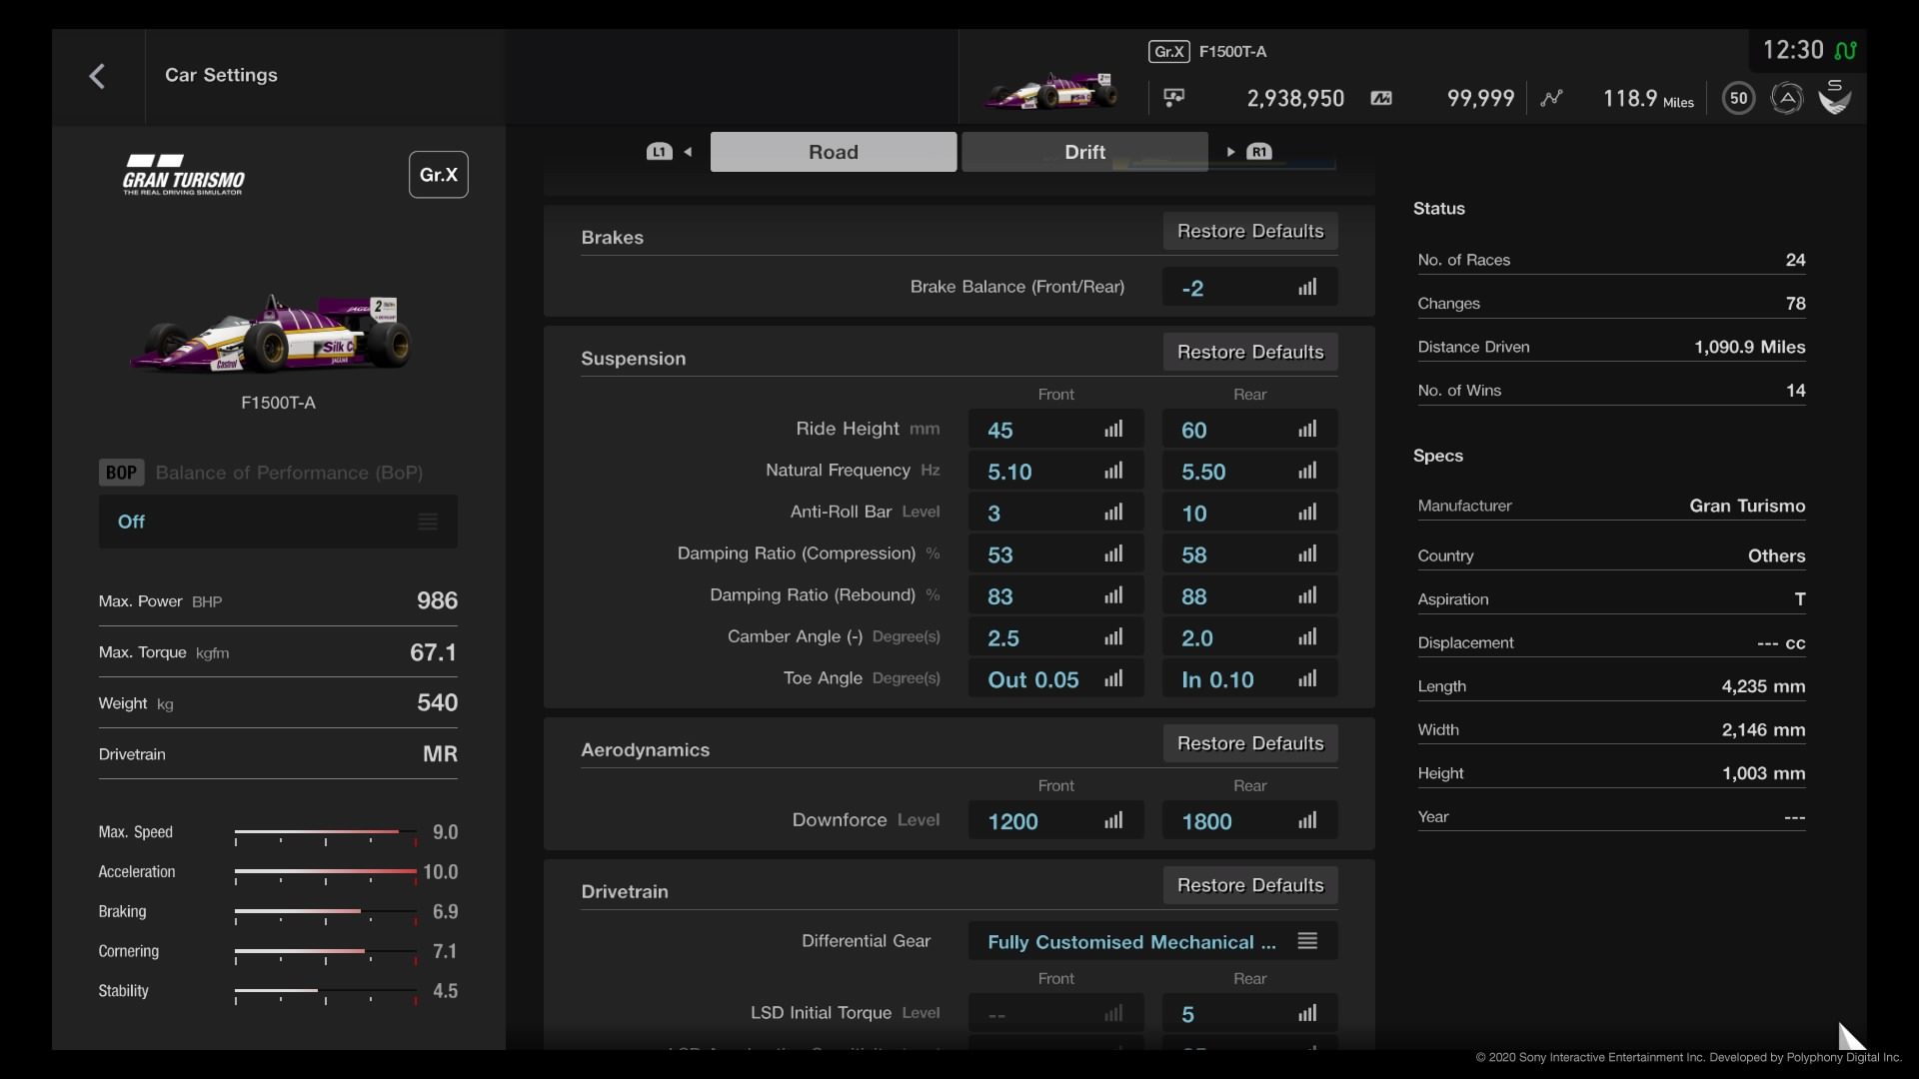The image size is (1919, 1079).
Task: Click the L1 previous sheet icon
Action: pos(659,152)
